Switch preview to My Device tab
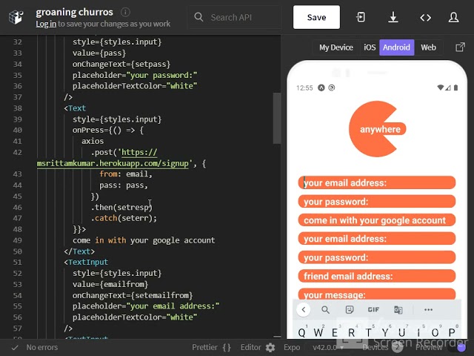This screenshot has width=474, height=356. [336, 47]
